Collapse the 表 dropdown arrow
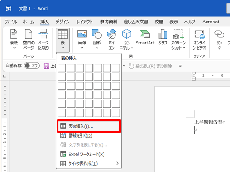 pos(63,48)
